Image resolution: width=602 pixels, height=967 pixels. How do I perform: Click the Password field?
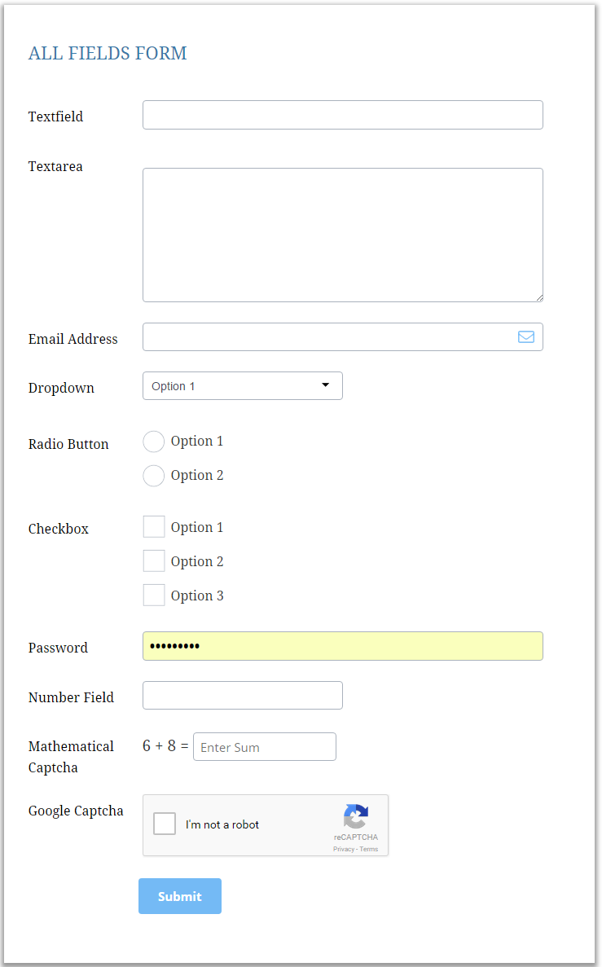coord(342,646)
